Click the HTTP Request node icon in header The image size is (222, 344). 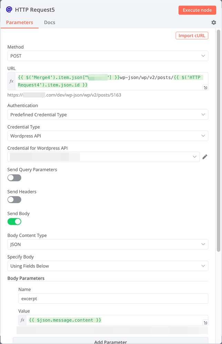coord(9,10)
